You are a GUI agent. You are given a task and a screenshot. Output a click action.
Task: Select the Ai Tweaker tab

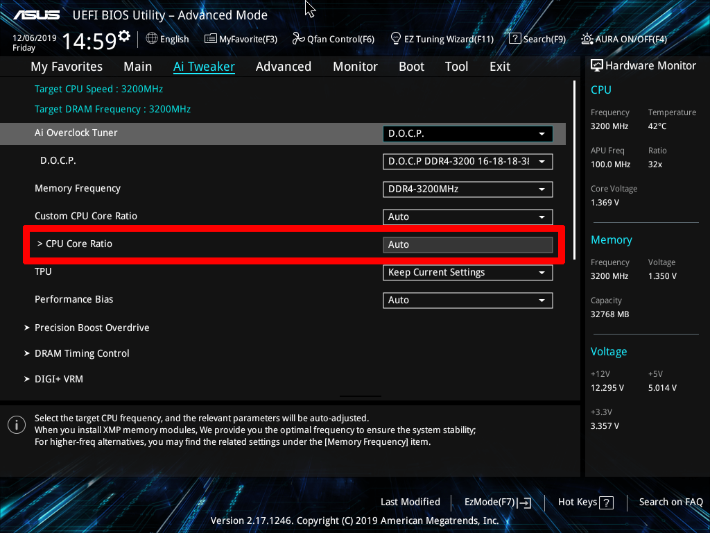coord(204,67)
